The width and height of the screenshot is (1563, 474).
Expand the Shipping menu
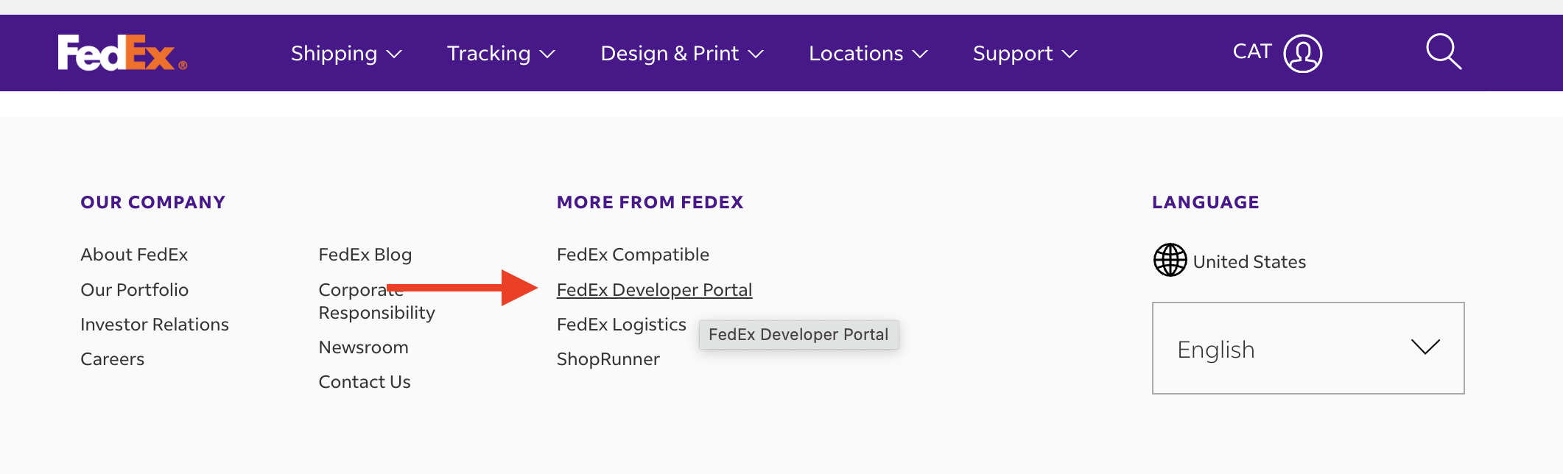346,54
